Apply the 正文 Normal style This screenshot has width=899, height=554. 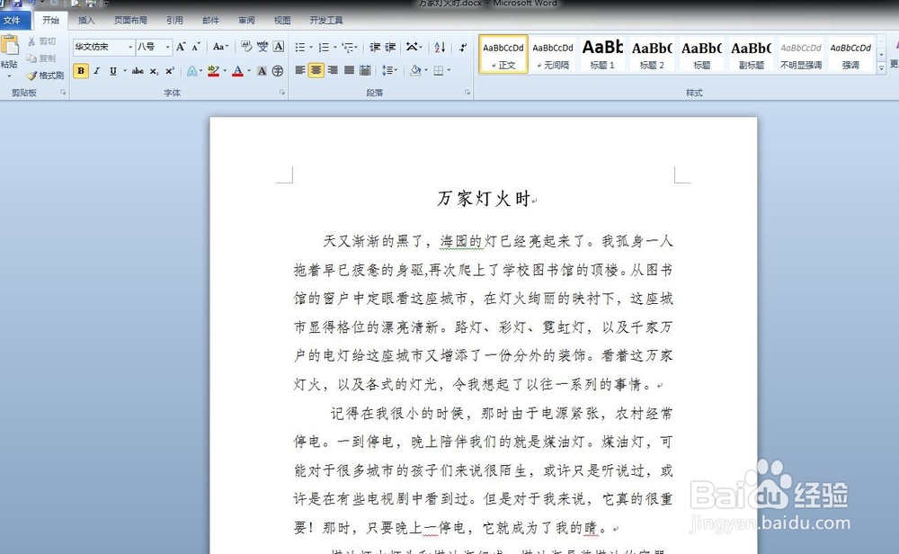tap(503, 55)
